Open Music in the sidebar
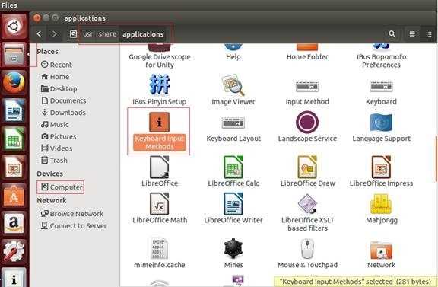This screenshot has width=438, height=287. click(55, 125)
